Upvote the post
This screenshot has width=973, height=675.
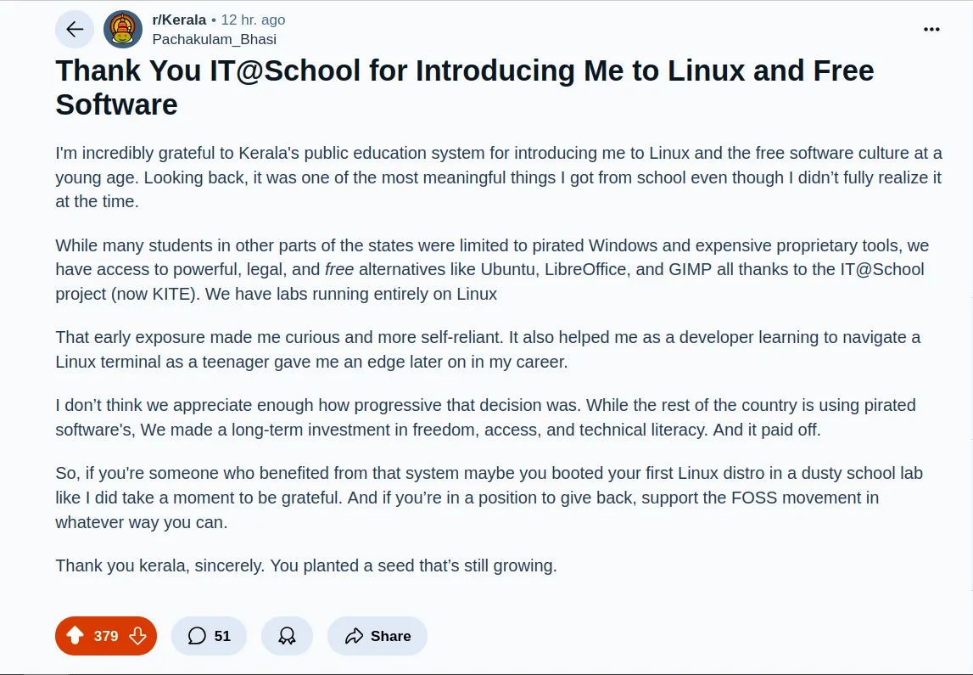pyautogui.click(x=75, y=635)
